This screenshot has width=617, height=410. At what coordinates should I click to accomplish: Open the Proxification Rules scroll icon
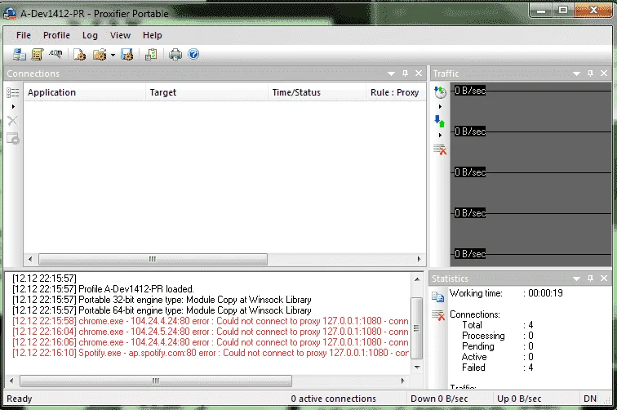38,55
